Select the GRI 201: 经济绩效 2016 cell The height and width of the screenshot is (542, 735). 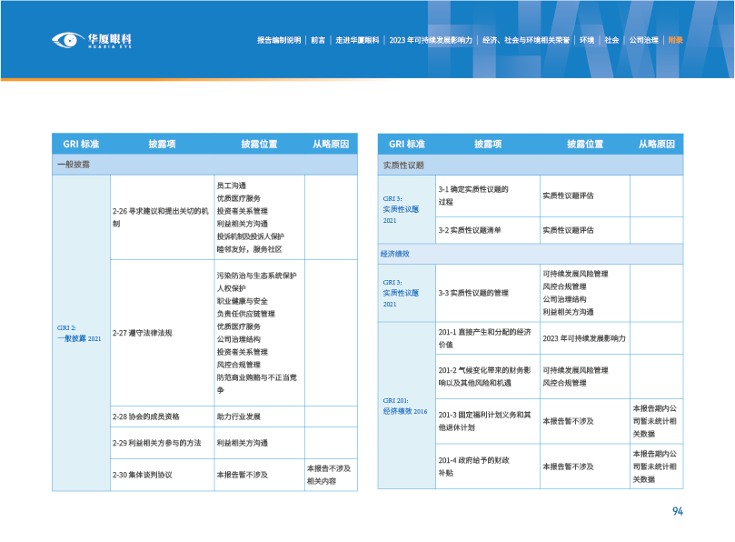[x=405, y=406]
